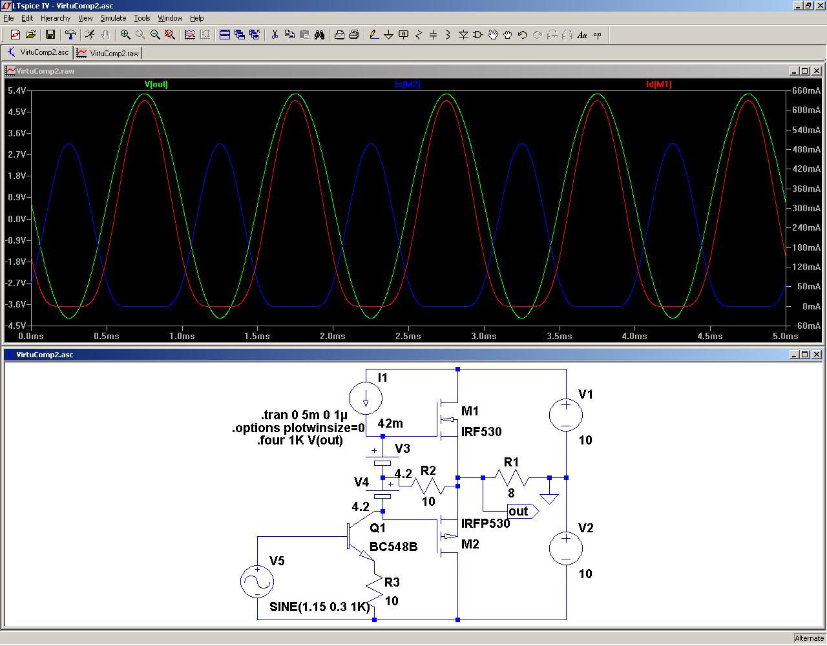The height and width of the screenshot is (646, 827).
Task: Open the SPICE directive (.op) tool
Action: tap(597, 35)
